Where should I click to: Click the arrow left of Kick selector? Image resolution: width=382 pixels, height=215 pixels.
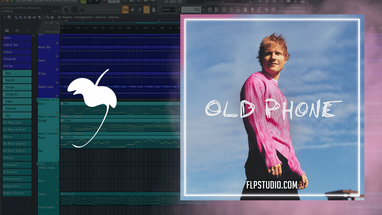tap(179, 10)
